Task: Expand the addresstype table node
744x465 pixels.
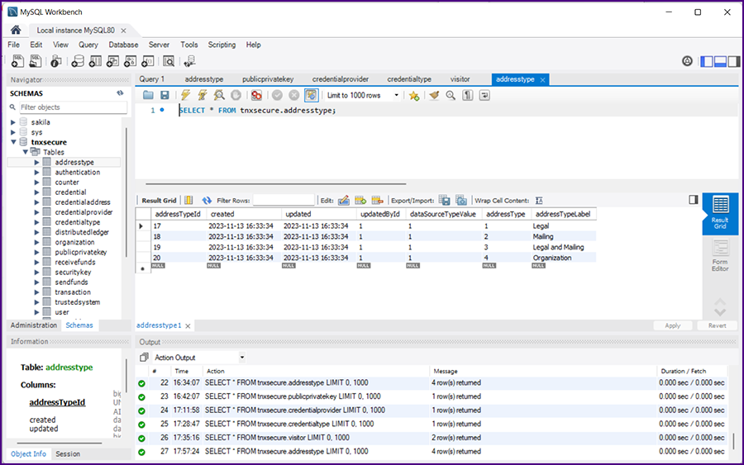Action: pos(36,162)
